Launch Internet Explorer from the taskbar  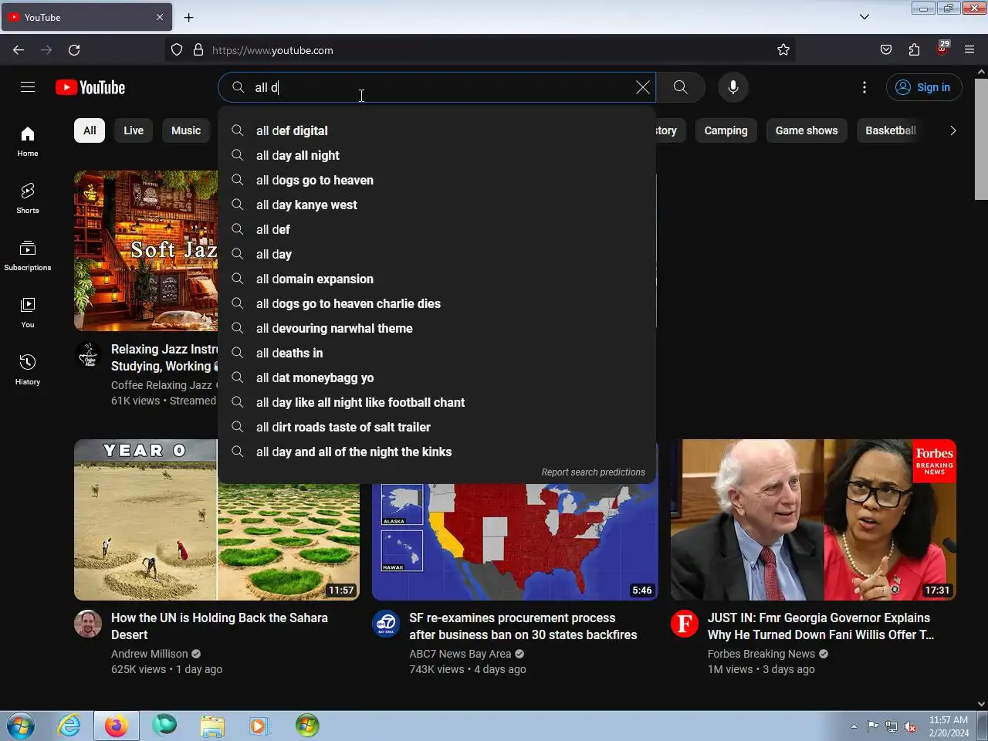click(x=69, y=726)
